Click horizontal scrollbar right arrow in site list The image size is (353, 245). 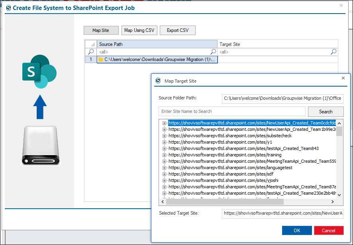[x=333, y=202]
